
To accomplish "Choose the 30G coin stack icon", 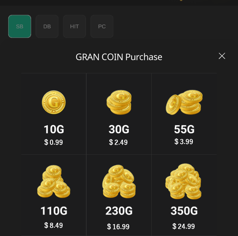I will (x=119, y=102).
